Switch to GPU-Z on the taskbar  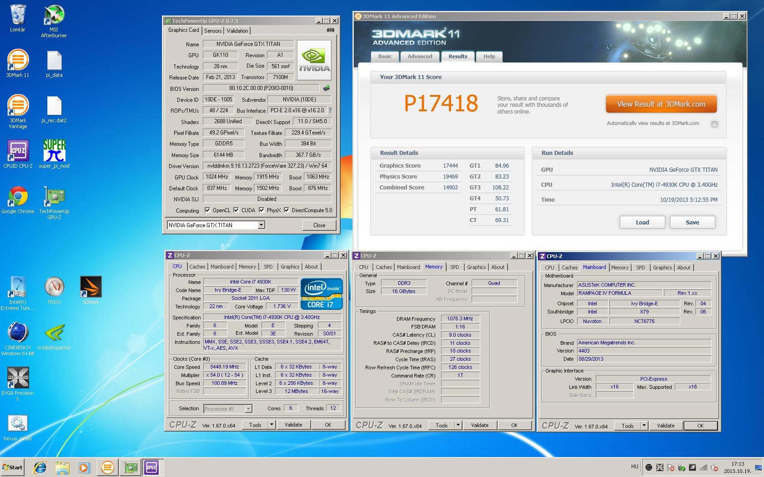click(131, 467)
